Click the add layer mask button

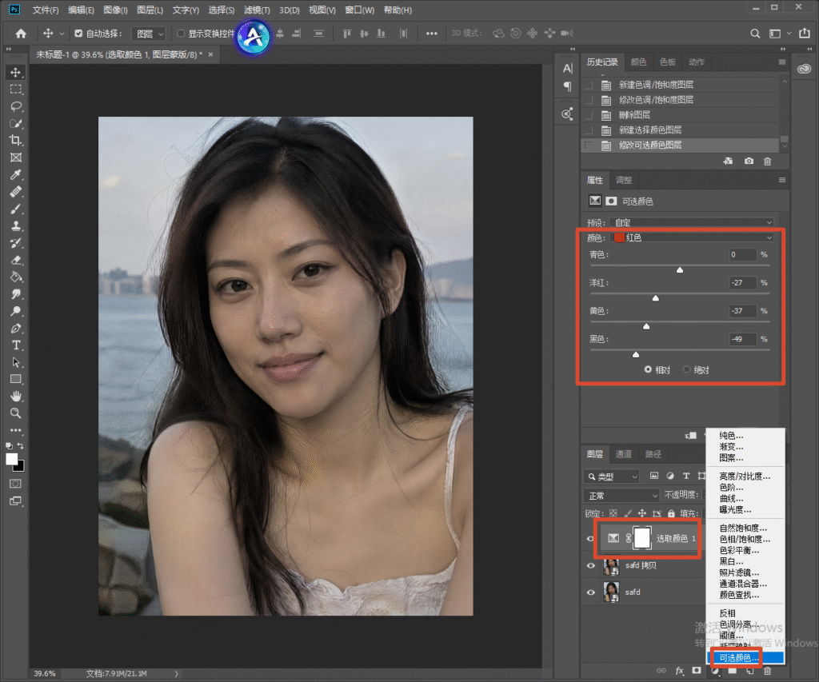(x=697, y=671)
